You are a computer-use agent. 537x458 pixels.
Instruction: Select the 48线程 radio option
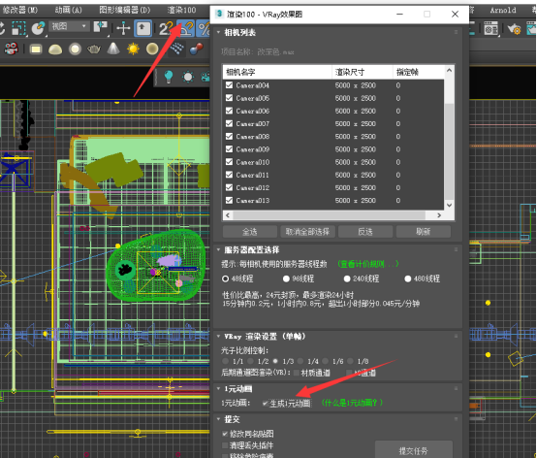point(225,278)
